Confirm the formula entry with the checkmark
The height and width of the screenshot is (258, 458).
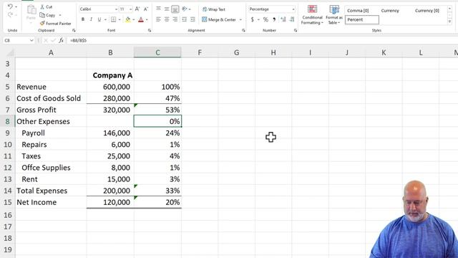53,40
